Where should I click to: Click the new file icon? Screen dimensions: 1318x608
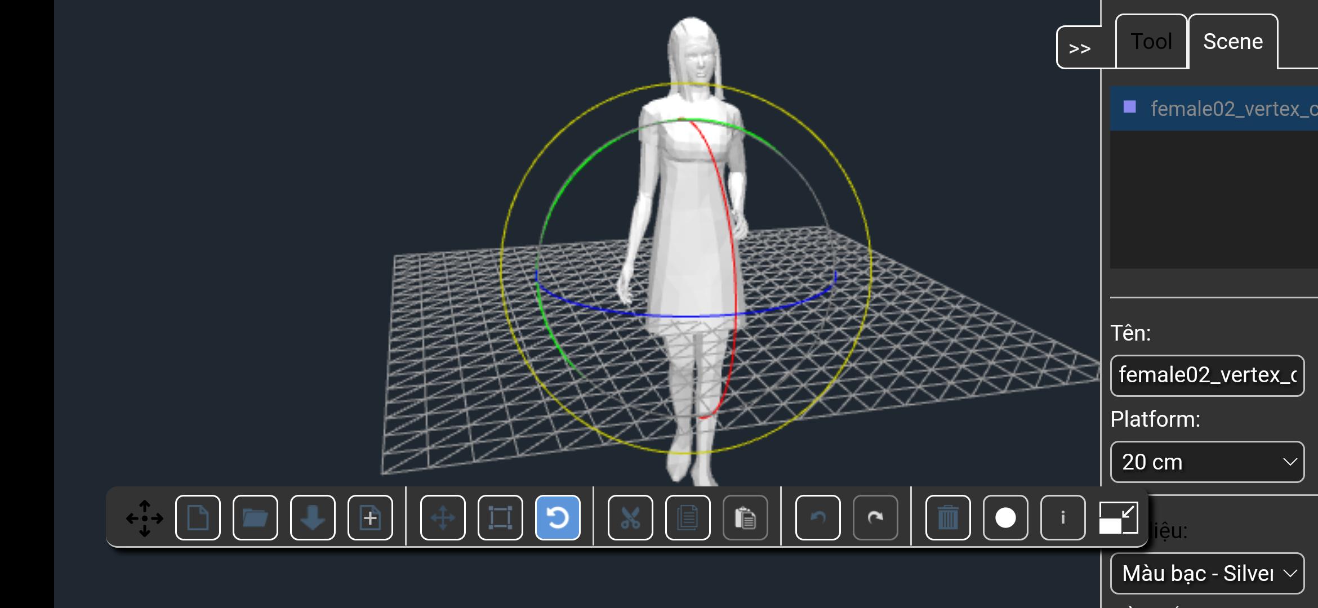(x=198, y=517)
